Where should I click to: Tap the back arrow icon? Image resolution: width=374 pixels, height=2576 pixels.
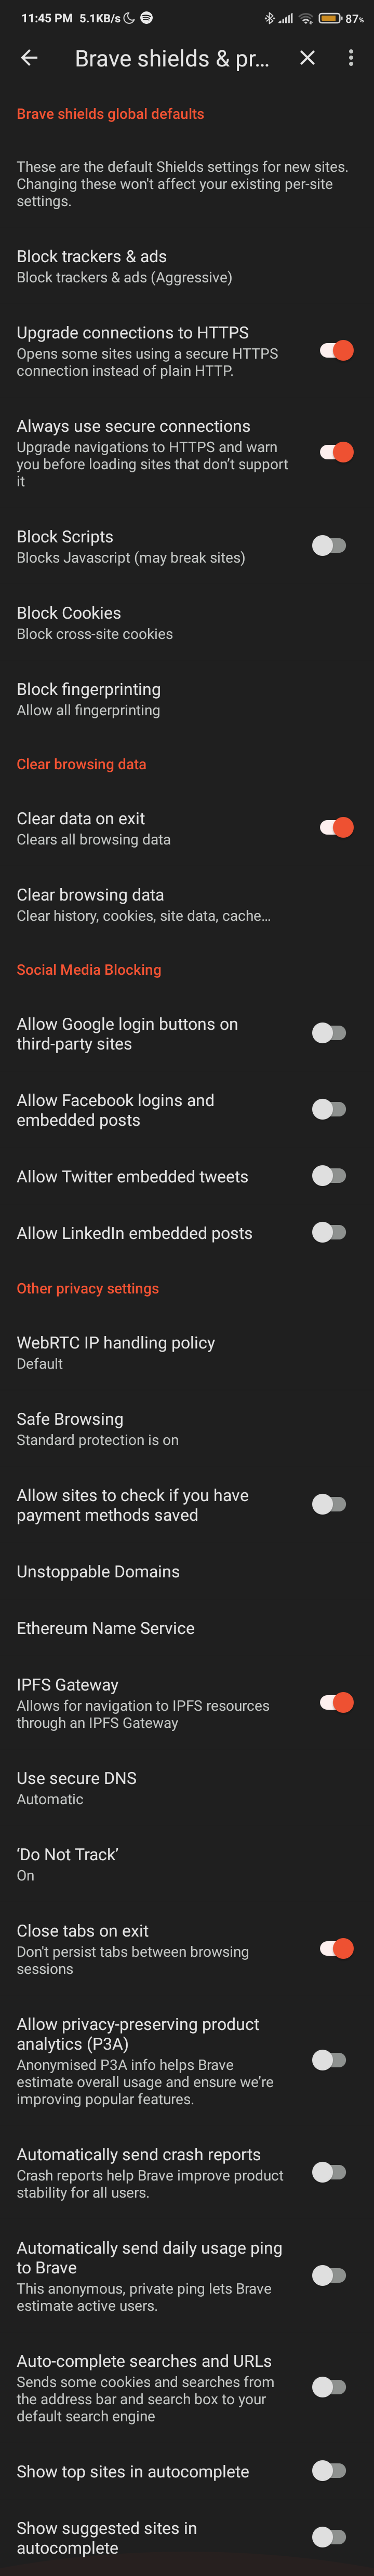(29, 58)
